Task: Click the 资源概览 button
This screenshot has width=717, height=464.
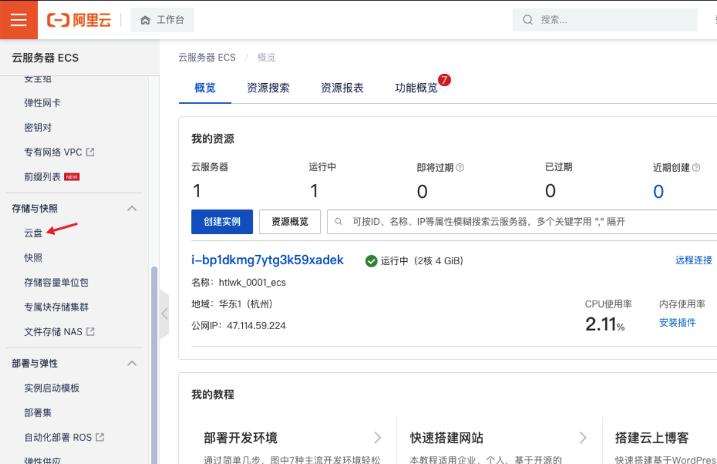Action: coord(290,222)
